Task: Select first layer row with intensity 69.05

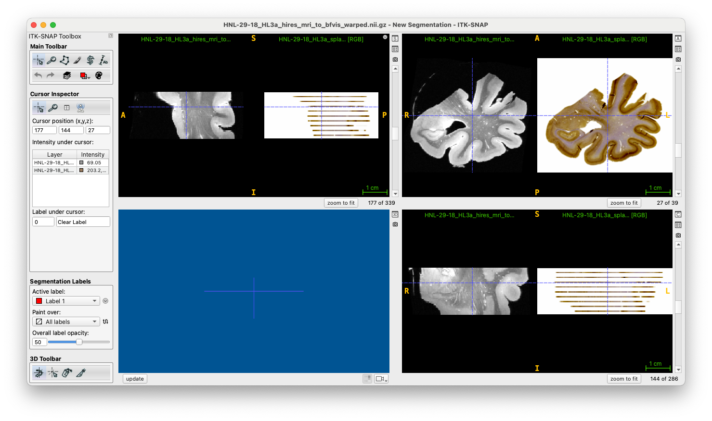Action: pos(71,162)
